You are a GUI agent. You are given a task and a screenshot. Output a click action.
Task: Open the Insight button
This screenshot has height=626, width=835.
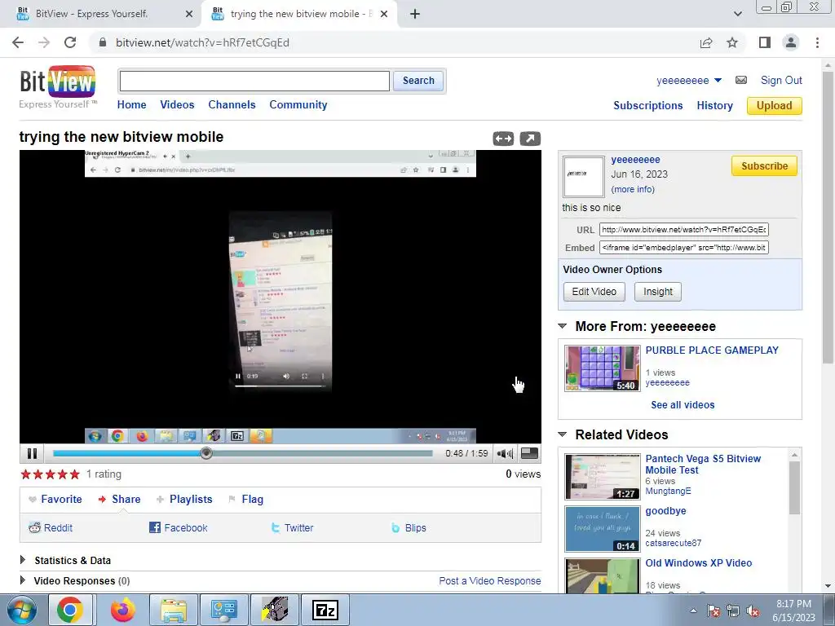click(658, 292)
